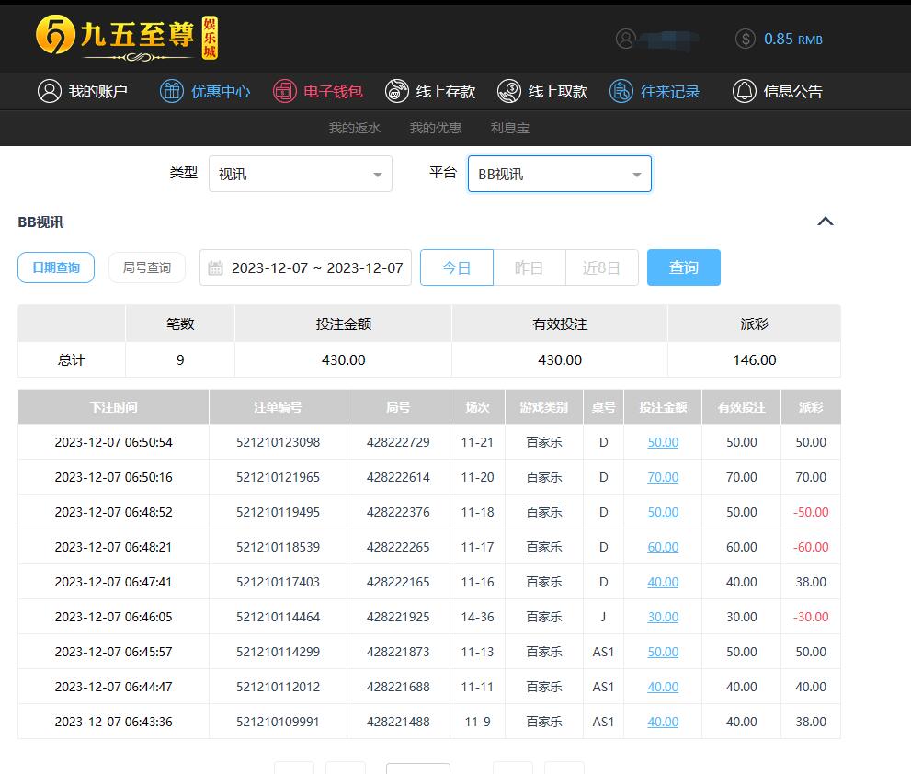
Task: Click the 线上取款 withdrawal icon
Action: 509,91
